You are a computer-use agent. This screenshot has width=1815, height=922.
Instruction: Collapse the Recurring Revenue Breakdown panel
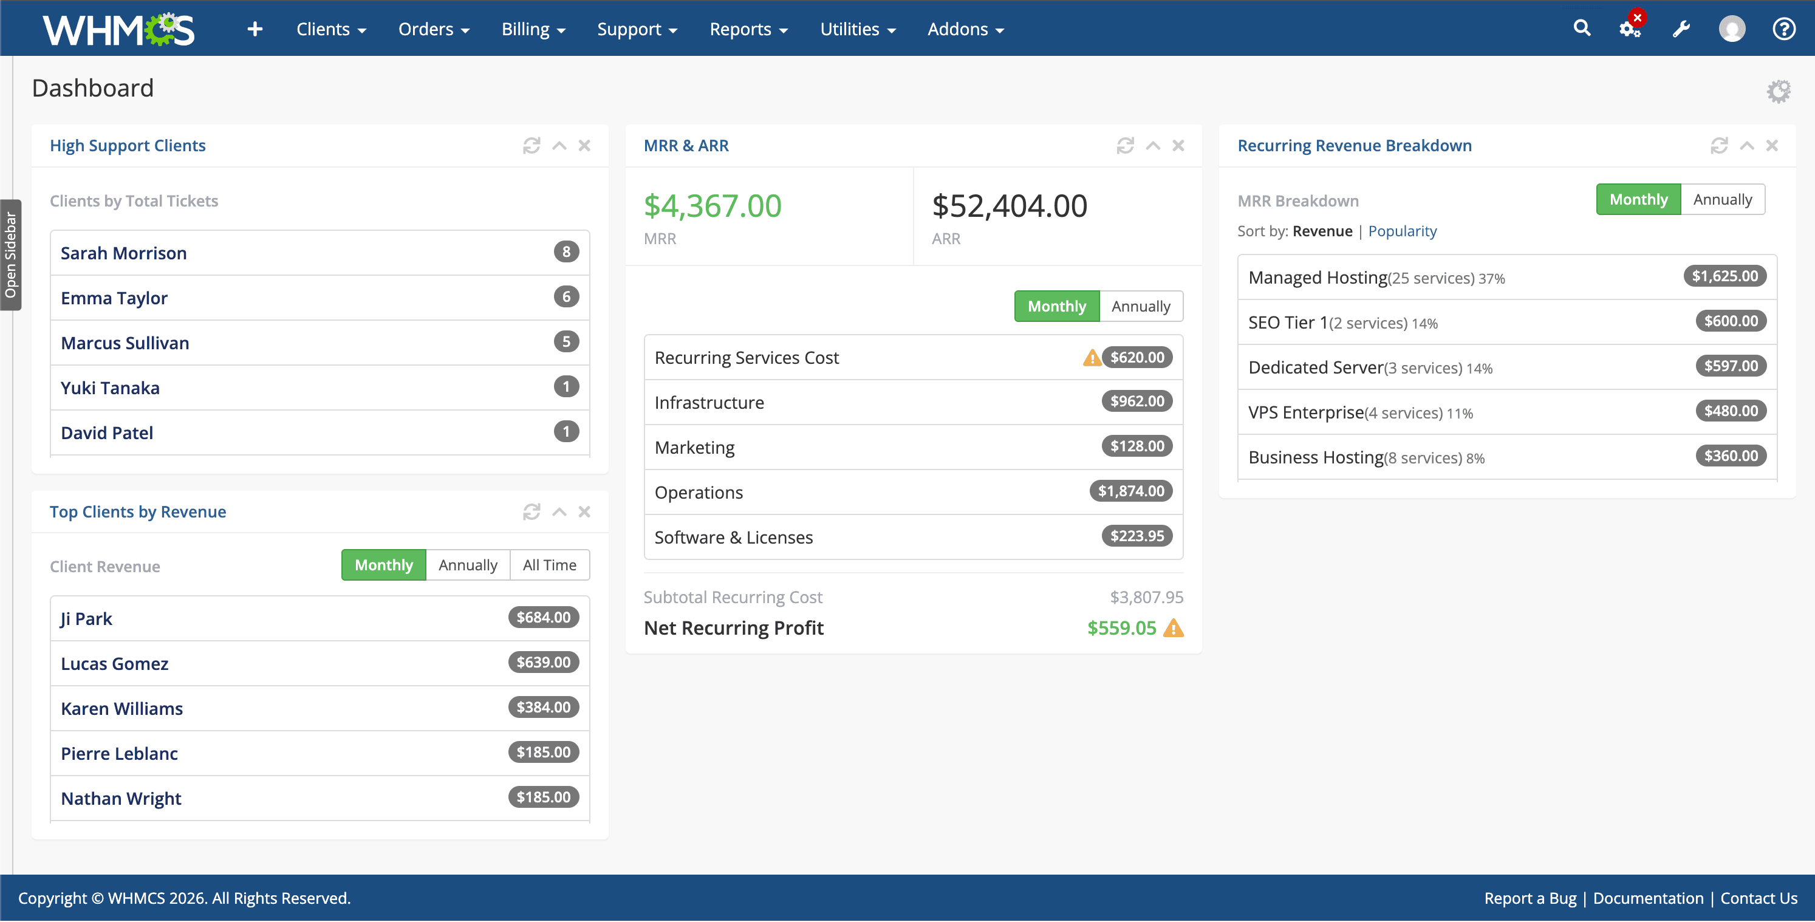point(1748,145)
